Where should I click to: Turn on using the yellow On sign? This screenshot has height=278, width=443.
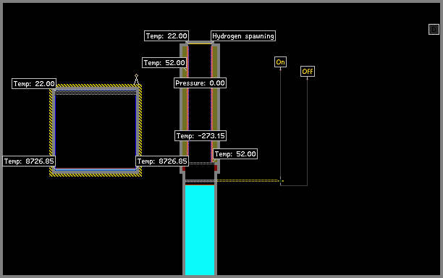pos(280,62)
